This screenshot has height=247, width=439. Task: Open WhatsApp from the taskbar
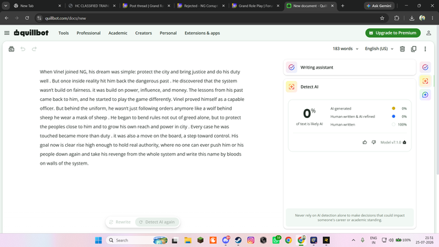(x=276, y=240)
